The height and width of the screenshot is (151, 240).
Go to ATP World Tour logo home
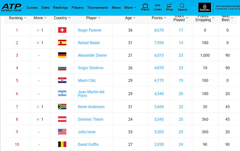[11, 7]
